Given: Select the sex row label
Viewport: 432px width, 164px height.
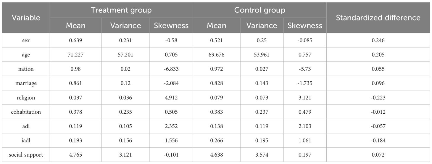Looking at the screenshot, I should pyautogui.click(x=26, y=41).
